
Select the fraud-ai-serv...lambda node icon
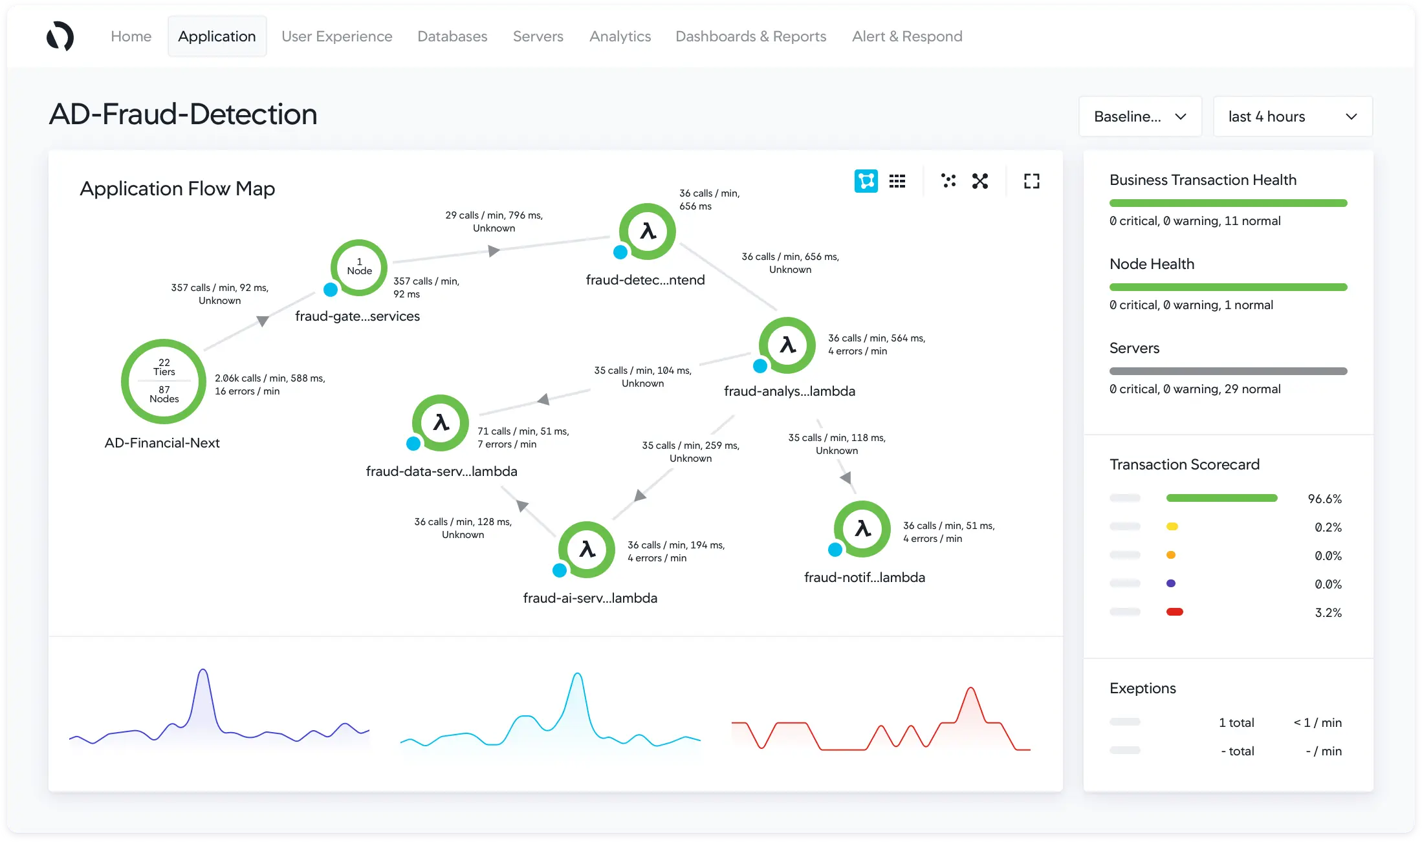(587, 550)
